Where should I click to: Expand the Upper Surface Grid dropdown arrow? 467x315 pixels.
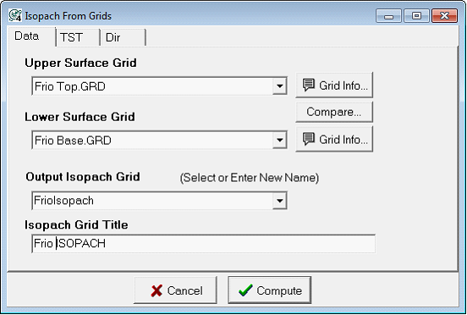coord(279,86)
